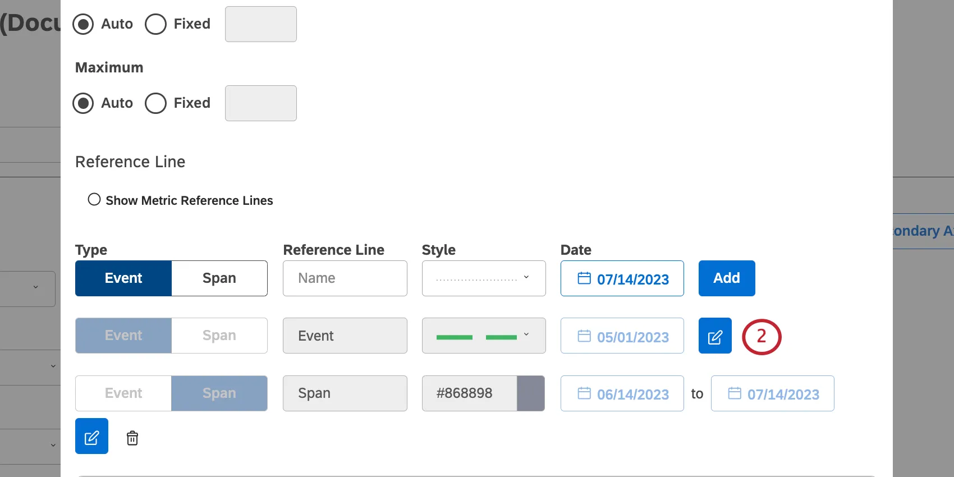Select the Auto option under Maximum

[x=84, y=103]
